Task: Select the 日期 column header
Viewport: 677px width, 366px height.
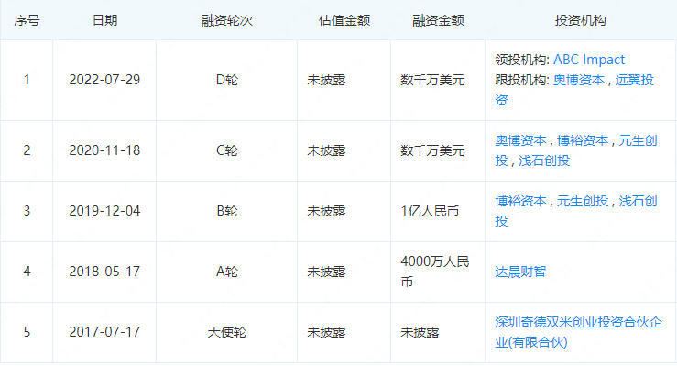Action: [105, 20]
